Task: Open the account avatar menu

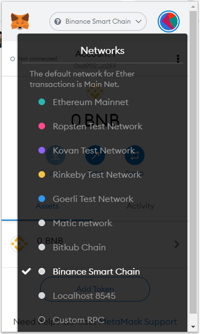Action: pos(169,21)
